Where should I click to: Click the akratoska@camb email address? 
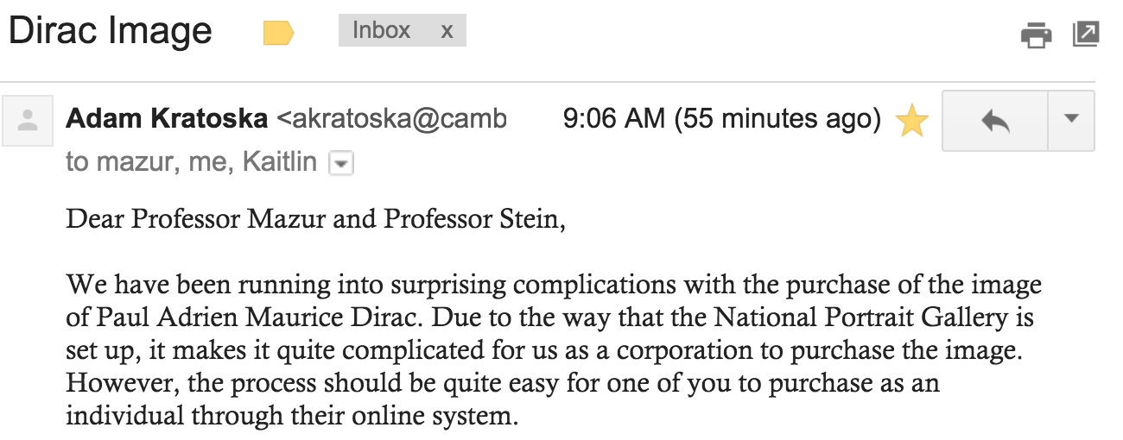tap(391, 119)
